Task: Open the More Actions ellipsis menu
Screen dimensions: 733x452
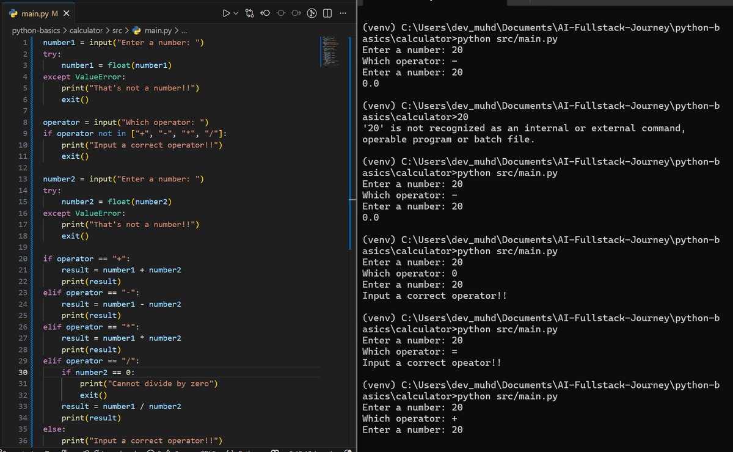Action: [343, 13]
